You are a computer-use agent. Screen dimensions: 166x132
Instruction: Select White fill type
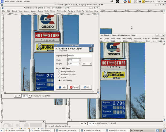click(x=62, y=77)
